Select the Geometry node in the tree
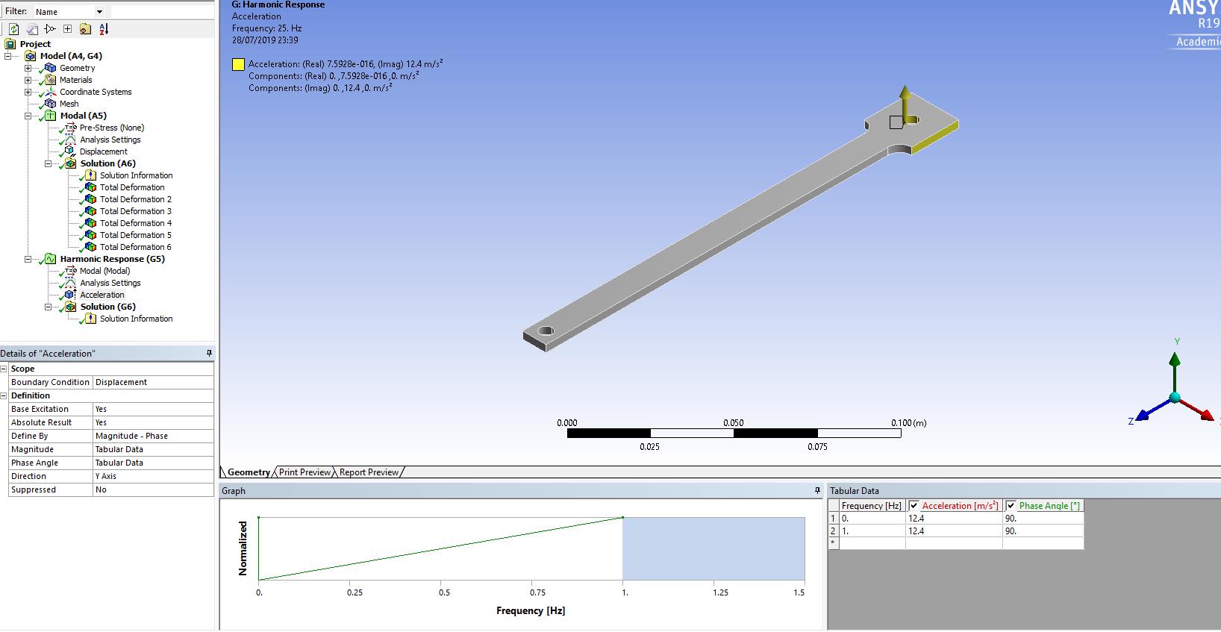Viewport: 1221px width, 632px height. point(77,68)
